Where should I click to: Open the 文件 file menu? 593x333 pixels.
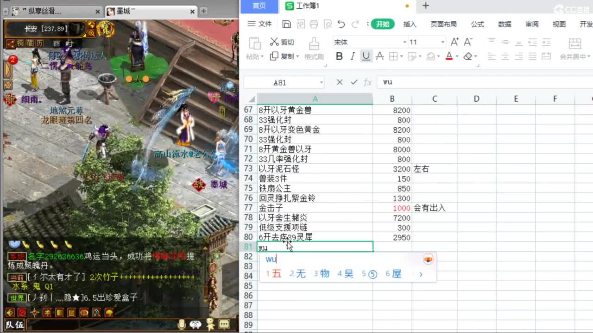point(260,24)
